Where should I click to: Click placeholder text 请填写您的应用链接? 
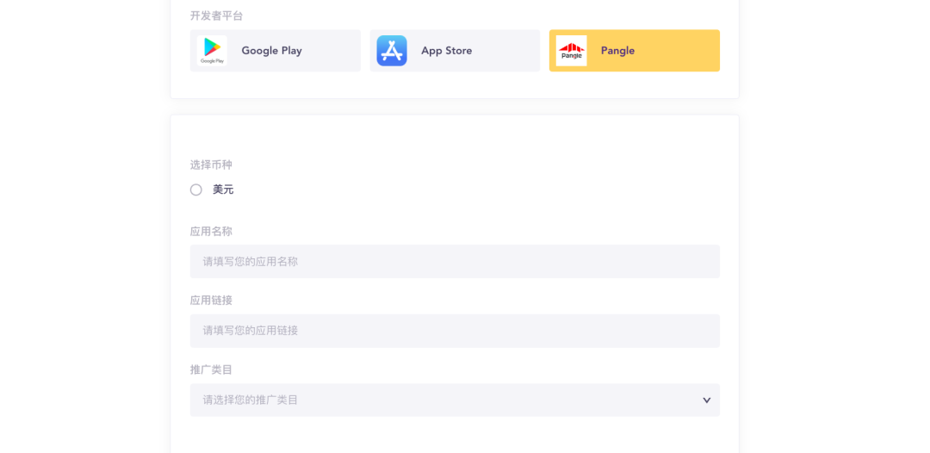point(251,331)
